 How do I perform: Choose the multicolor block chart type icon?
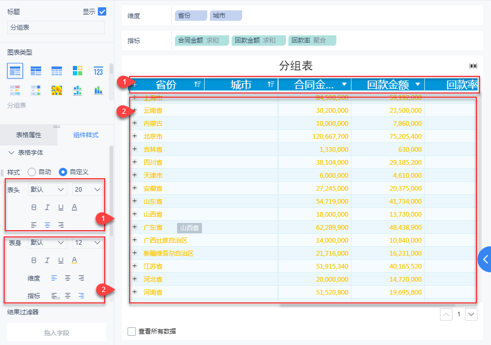78,71
